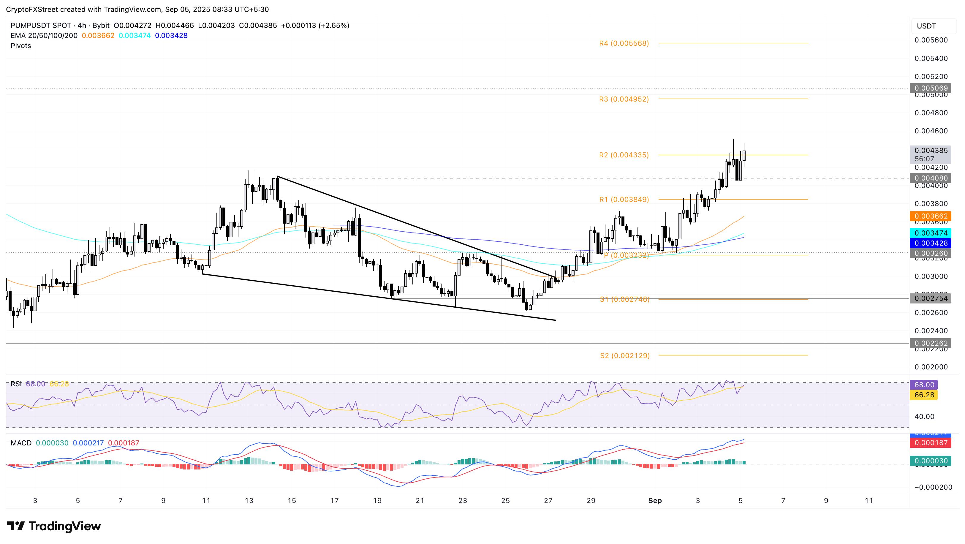Click the yellow RSI 66.28 value tag
965x544 pixels.
924,395
